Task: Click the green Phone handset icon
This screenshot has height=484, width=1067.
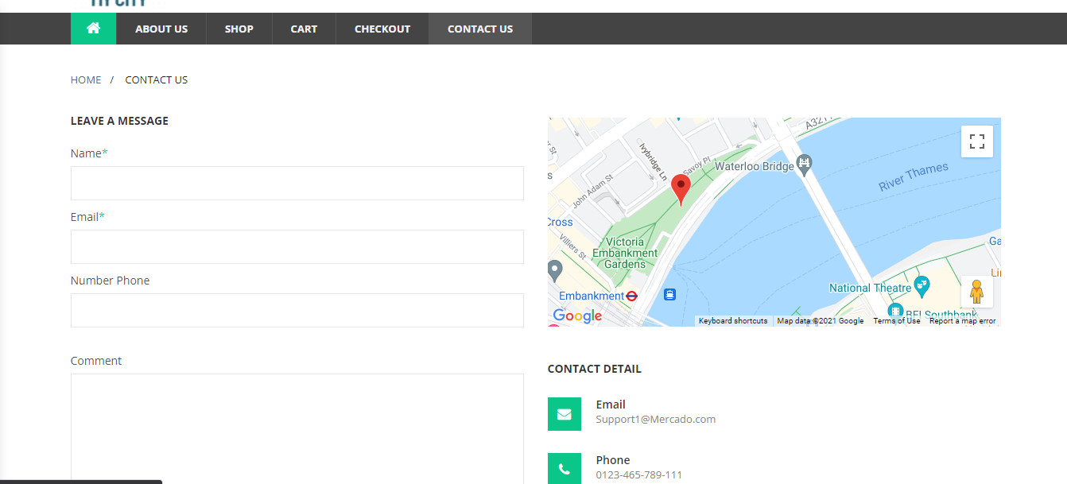Action: [565, 469]
